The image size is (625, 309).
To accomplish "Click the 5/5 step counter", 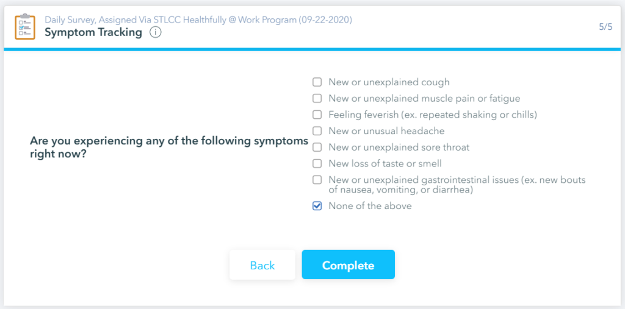I will [605, 27].
